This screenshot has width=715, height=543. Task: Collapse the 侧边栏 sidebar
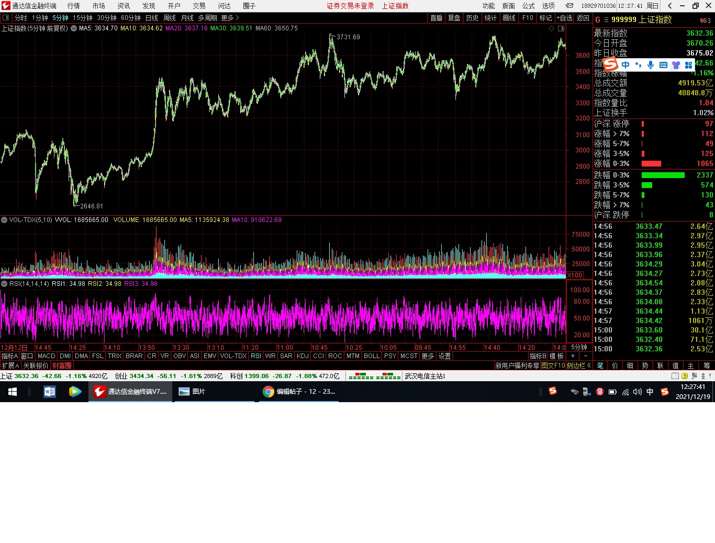579,365
